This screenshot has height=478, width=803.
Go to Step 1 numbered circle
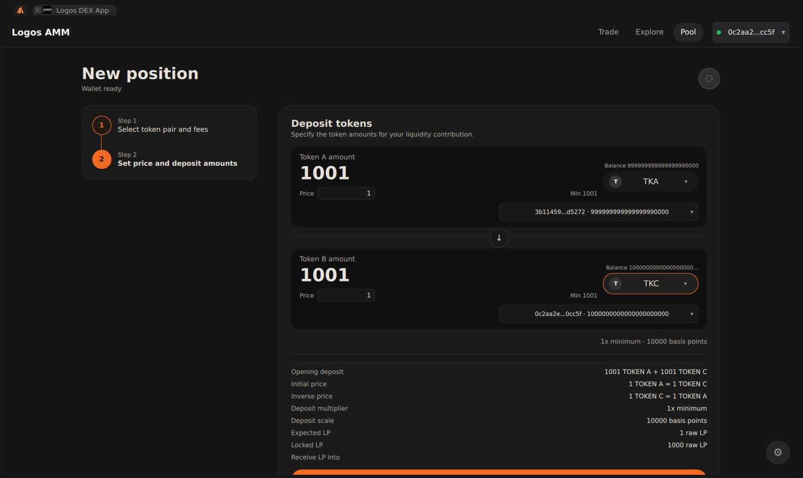coord(102,125)
